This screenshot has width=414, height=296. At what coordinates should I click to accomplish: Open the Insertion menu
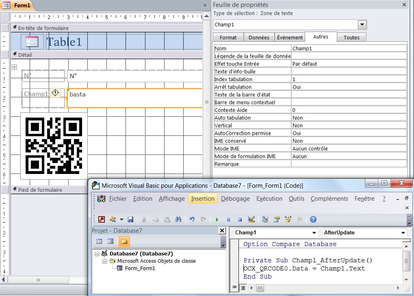pos(203,198)
